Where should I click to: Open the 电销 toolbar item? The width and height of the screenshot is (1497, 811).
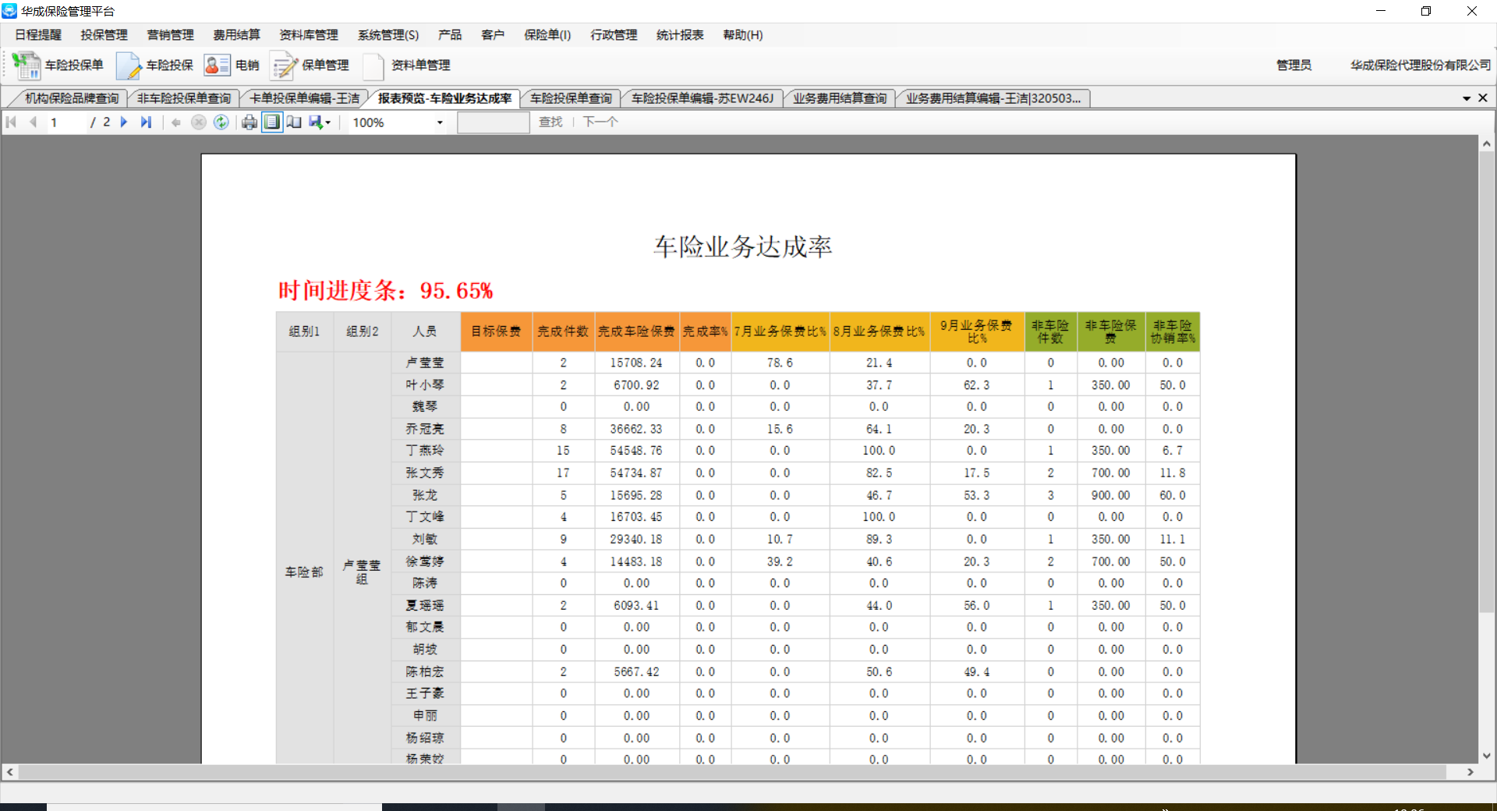point(232,66)
